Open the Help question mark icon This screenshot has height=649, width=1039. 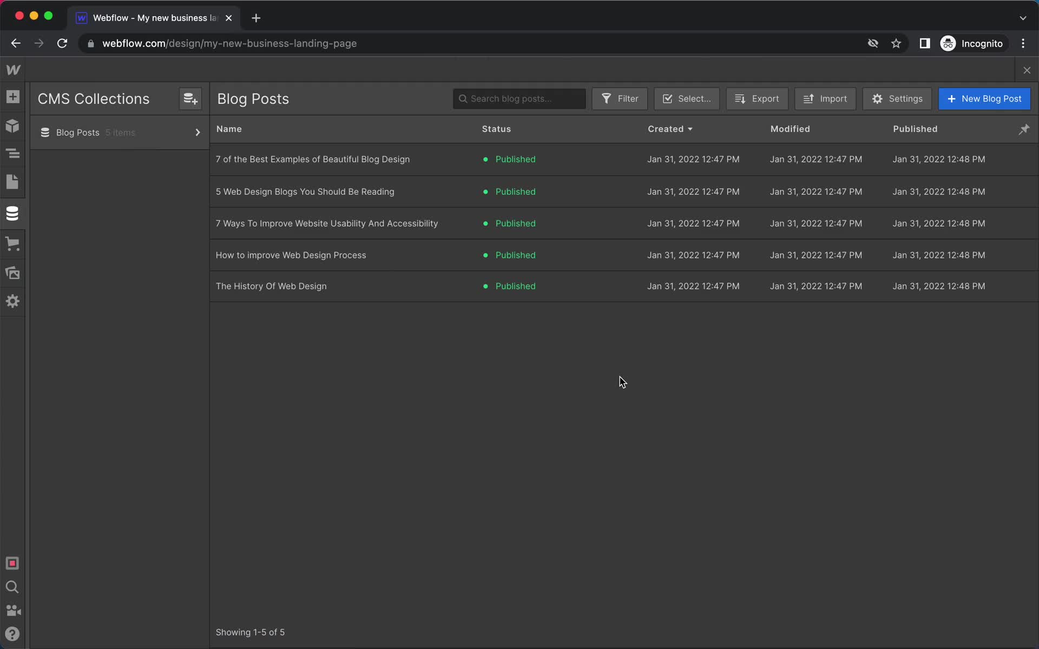tap(12, 634)
